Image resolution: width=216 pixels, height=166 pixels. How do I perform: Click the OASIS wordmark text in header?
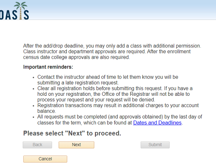point(11,15)
